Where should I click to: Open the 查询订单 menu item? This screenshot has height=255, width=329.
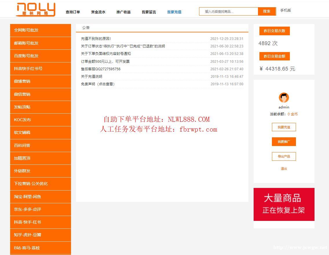[73, 12]
